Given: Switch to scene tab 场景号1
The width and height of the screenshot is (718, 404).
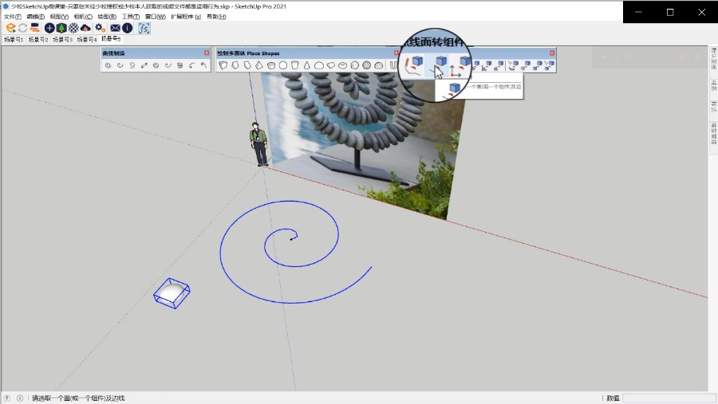Looking at the screenshot, I should pyautogui.click(x=14, y=40).
